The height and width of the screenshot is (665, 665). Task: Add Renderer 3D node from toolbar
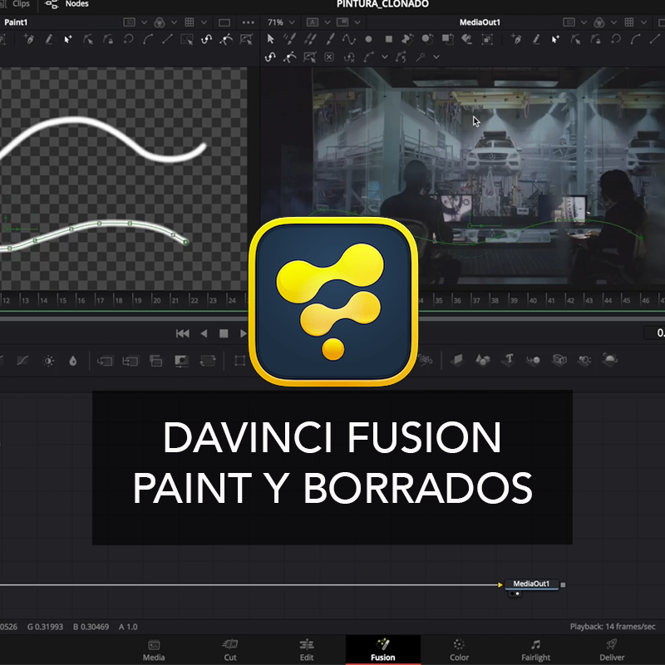[x=609, y=360]
